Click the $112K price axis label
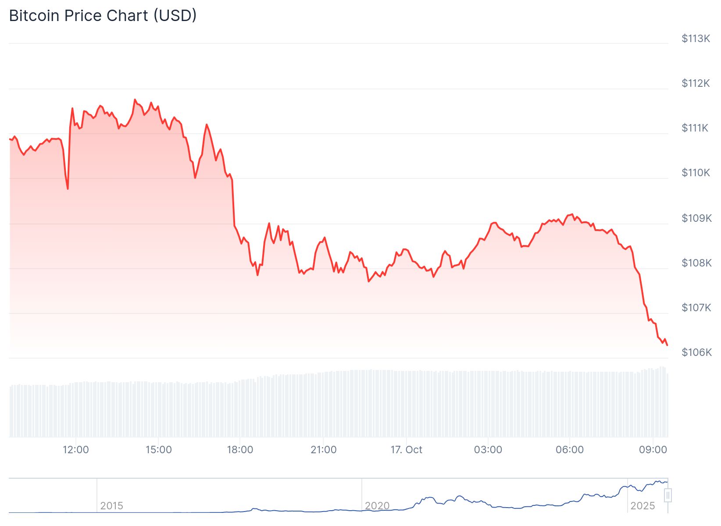721x526 pixels. pyautogui.click(x=696, y=83)
